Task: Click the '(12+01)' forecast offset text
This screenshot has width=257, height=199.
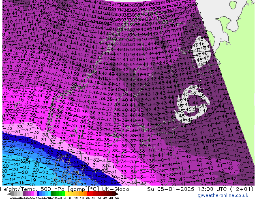Action: tap(242, 189)
